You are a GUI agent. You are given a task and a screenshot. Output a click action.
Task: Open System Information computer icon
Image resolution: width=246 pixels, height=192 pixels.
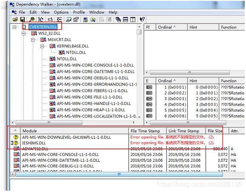(85, 20)
